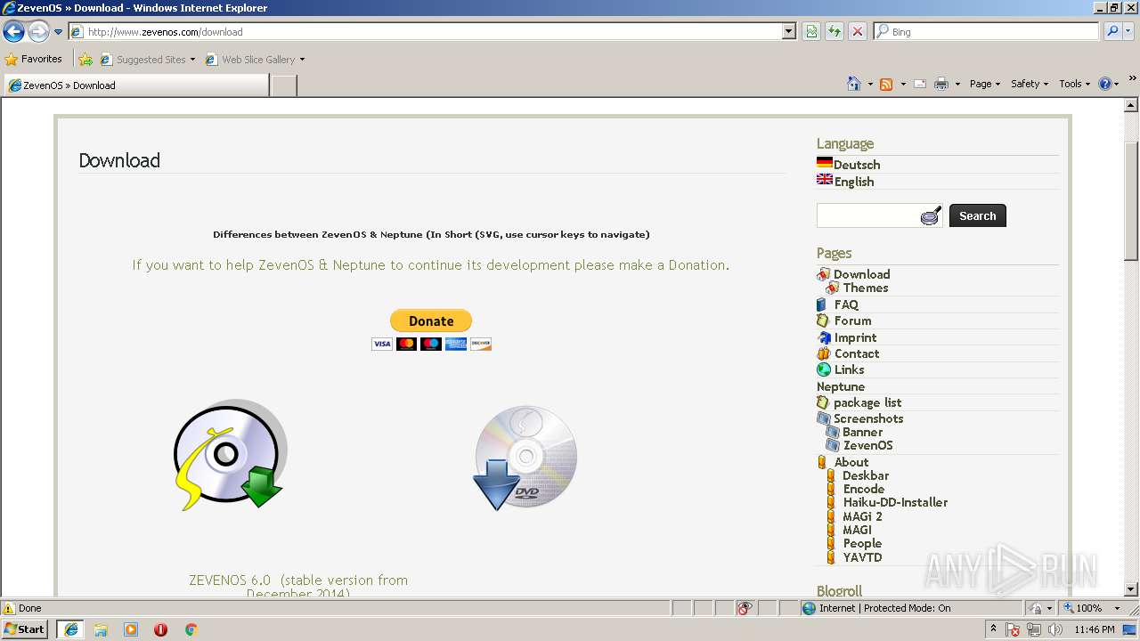Click the RSS Feeds icon
The width and height of the screenshot is (1140, 641).
click(886, 84)
